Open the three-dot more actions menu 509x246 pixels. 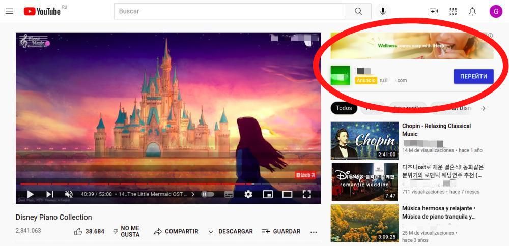coord(314,232)
